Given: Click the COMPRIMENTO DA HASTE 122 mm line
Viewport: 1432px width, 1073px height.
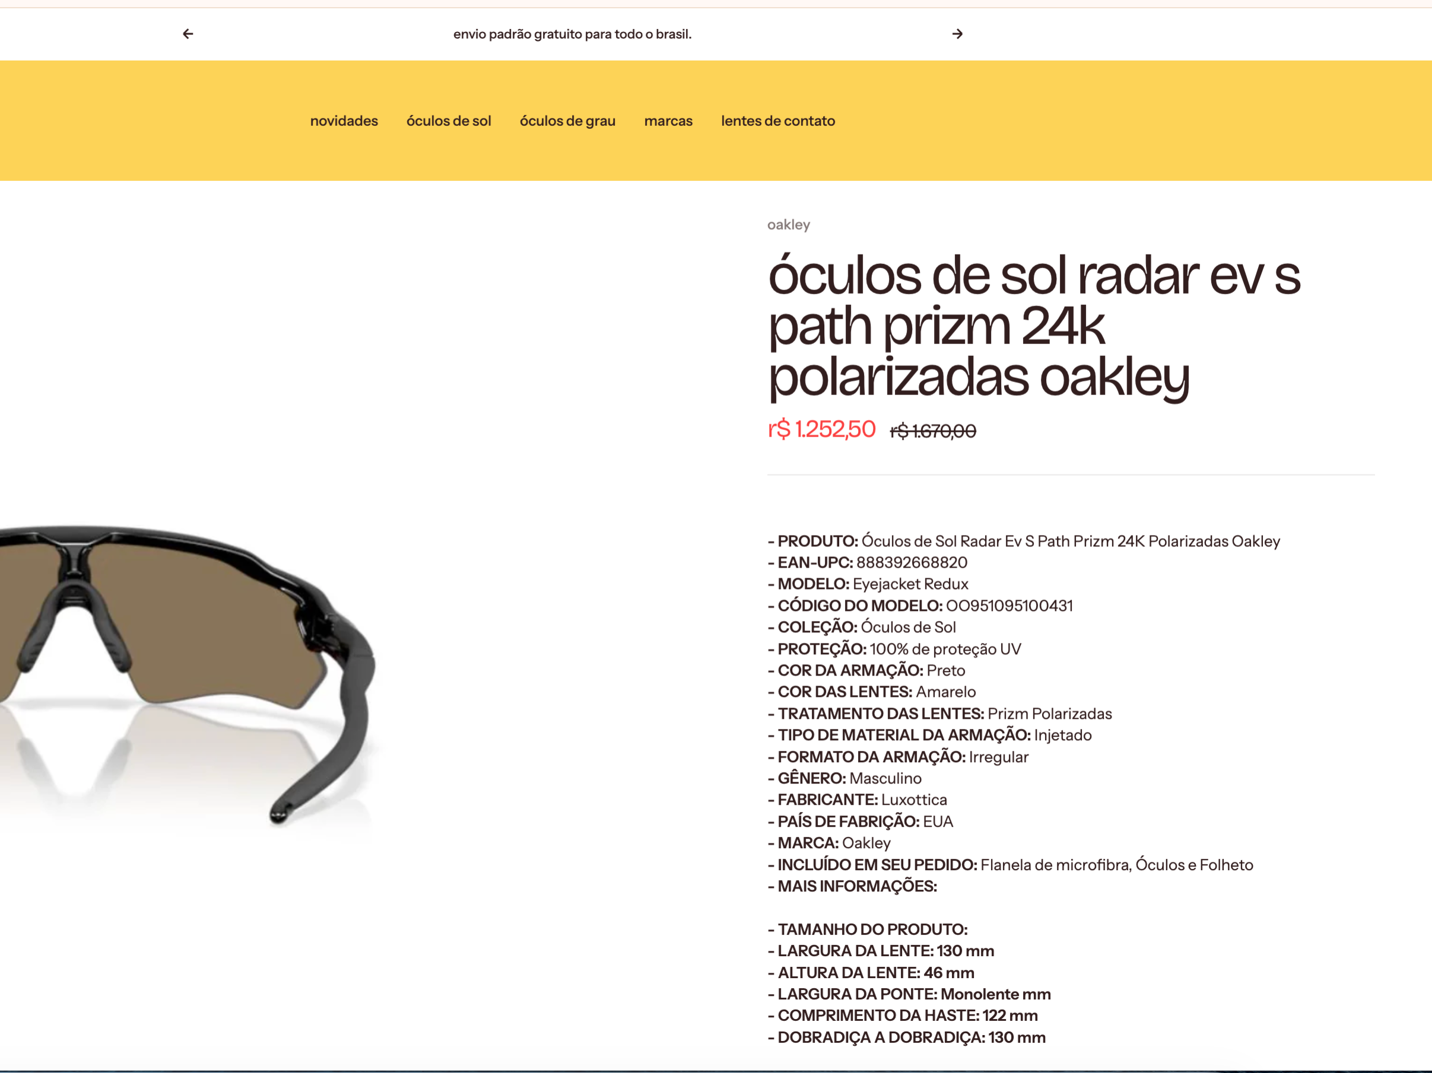Looking at the screenshot, I should 903,1016.
